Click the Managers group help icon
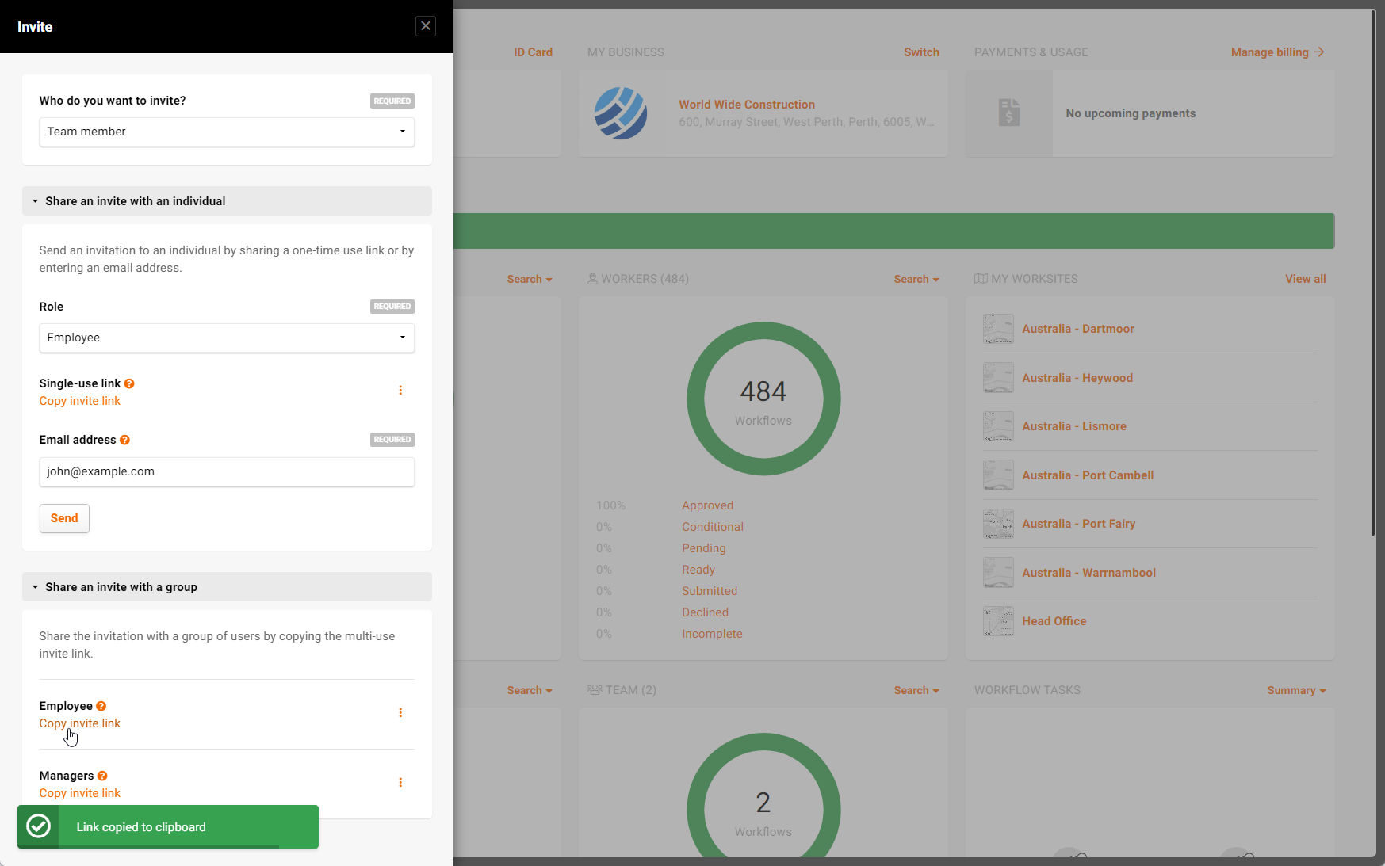 [x=102, y=776]
